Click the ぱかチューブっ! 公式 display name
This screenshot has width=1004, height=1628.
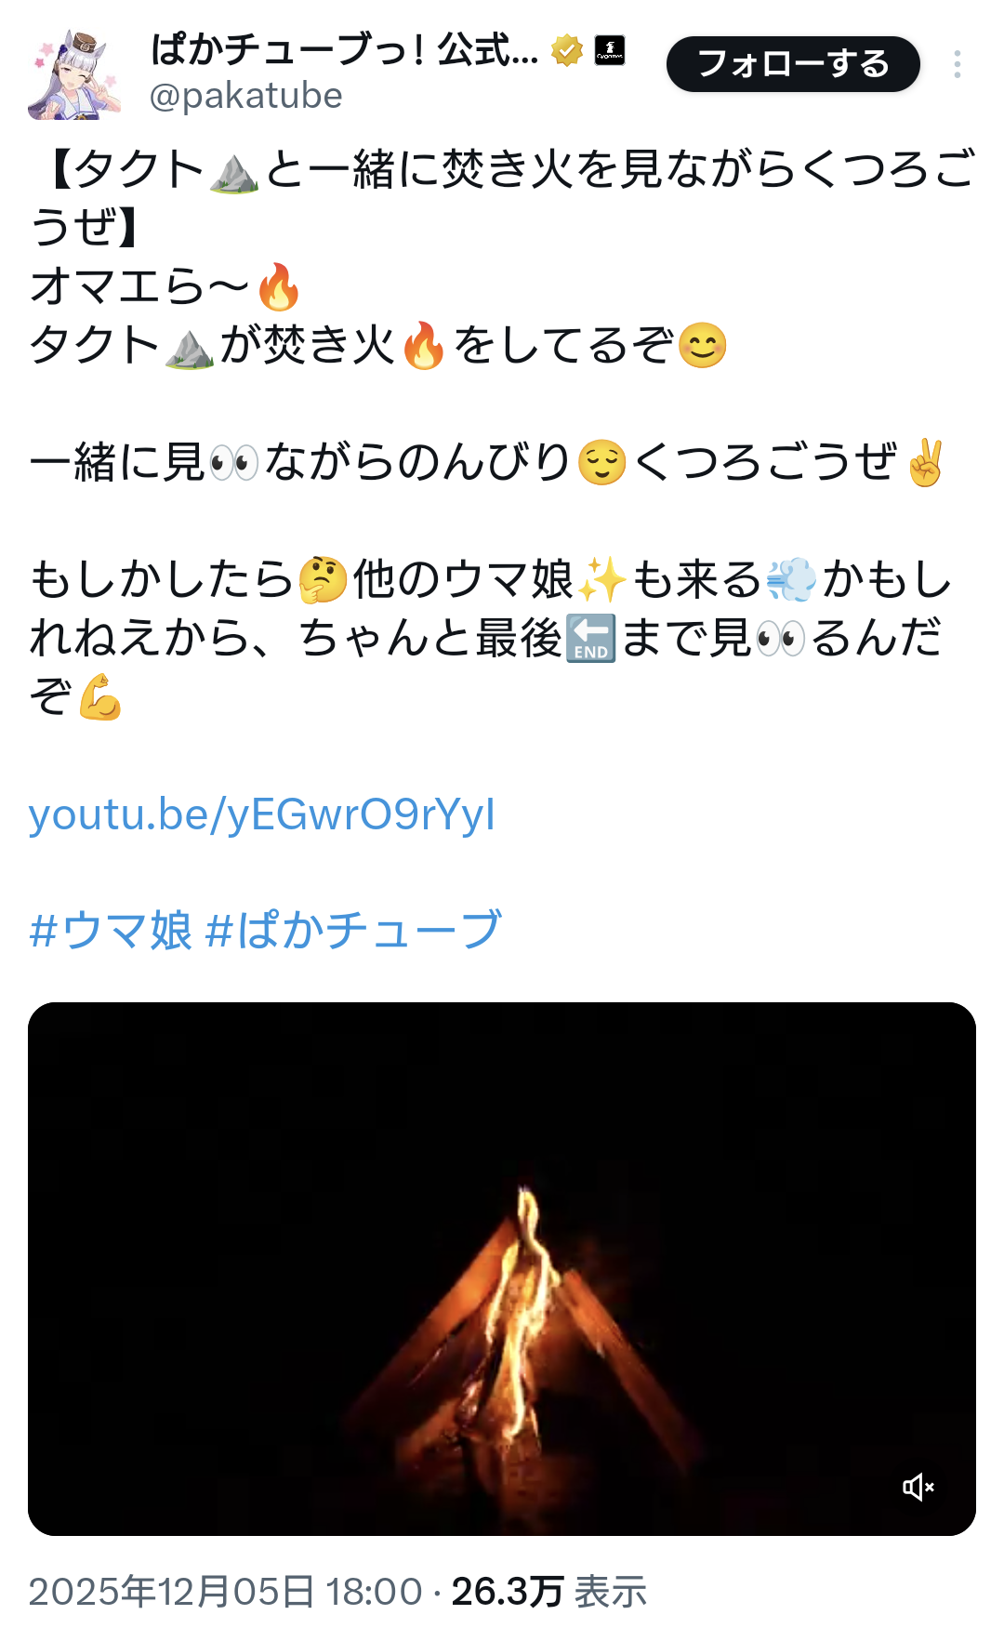[x=345, y=50]
